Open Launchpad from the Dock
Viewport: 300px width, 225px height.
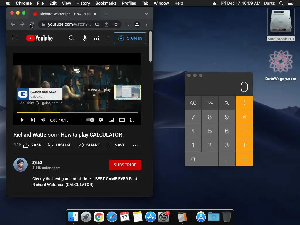86,217
